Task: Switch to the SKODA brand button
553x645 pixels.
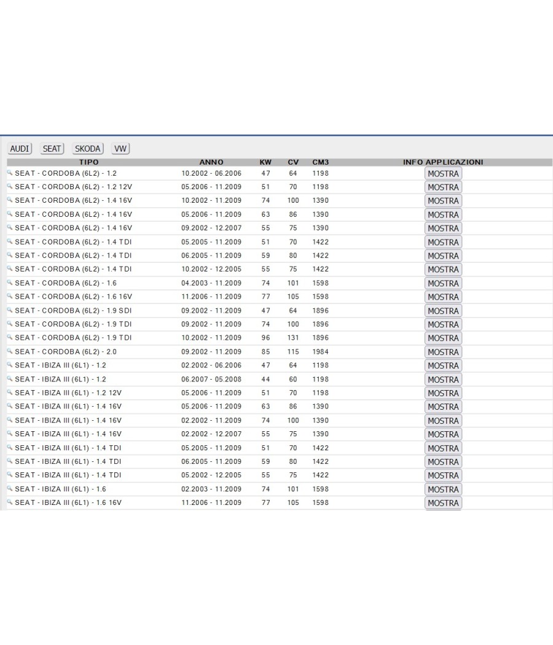Action: [87, 149]
